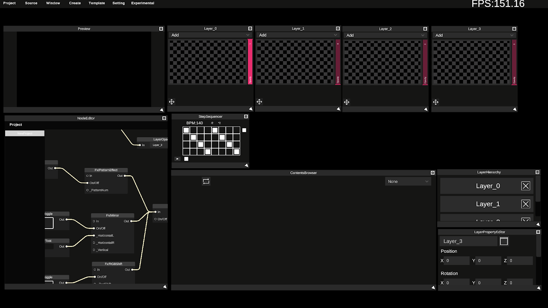Adjust the pink Opacity slider on Layer_0
The width and height of the screenshot is (548, 308).
pyautogui.click(x=250, y=62)
